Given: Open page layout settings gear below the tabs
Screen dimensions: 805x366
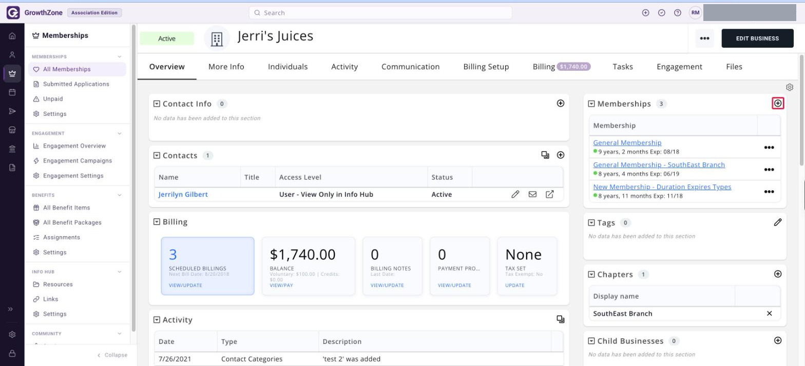Looking at the screenshot, I should point(790,87).
